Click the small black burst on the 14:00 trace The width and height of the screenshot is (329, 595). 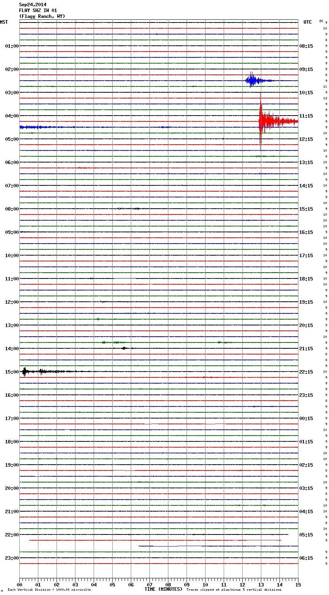coord(124,348)
